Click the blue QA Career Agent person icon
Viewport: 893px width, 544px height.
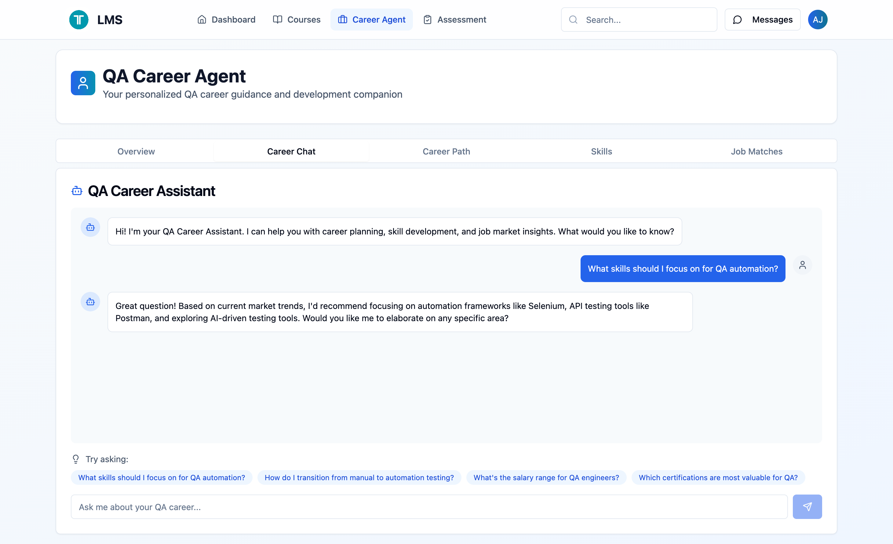tap(83, 83)
